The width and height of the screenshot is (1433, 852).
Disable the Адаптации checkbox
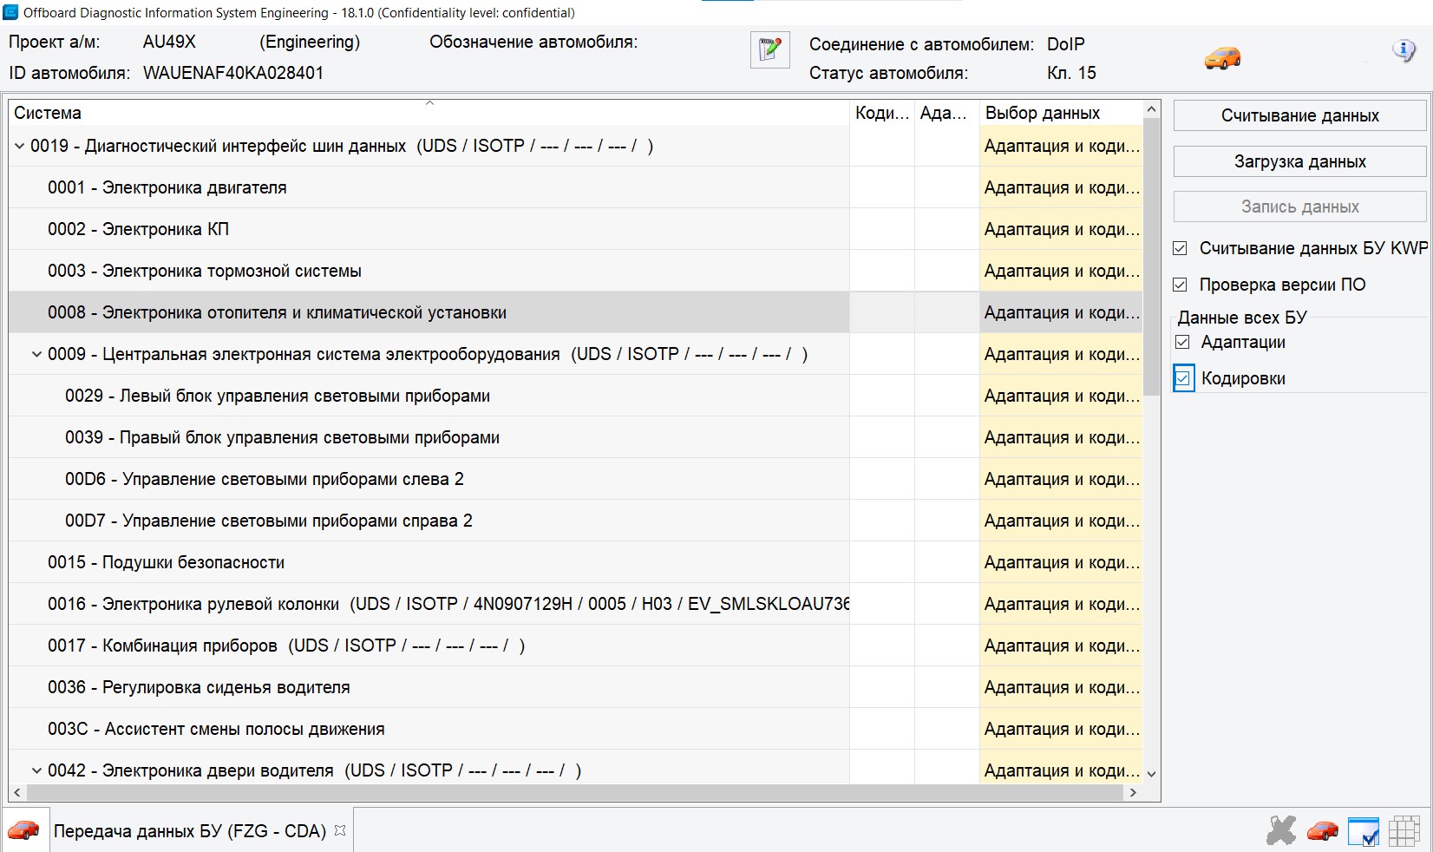point(1182,342)
